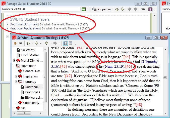Viewport: 170px width, 118px height.
Task: Toggle the contents pane layout button
Action: pyautogui.click(x=65, y=43)
